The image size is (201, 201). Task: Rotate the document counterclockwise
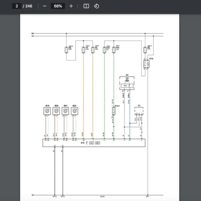click(96, 6)
